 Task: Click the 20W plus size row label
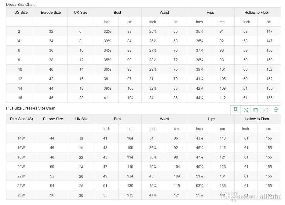(x=21, y=167)
